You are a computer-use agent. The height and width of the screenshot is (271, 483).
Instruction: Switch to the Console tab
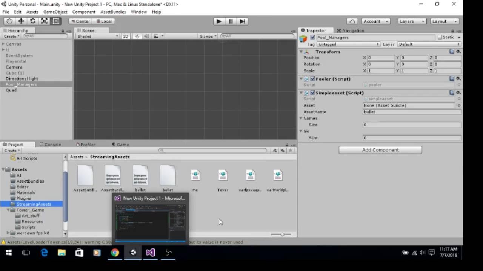click(x=50, y=145)
